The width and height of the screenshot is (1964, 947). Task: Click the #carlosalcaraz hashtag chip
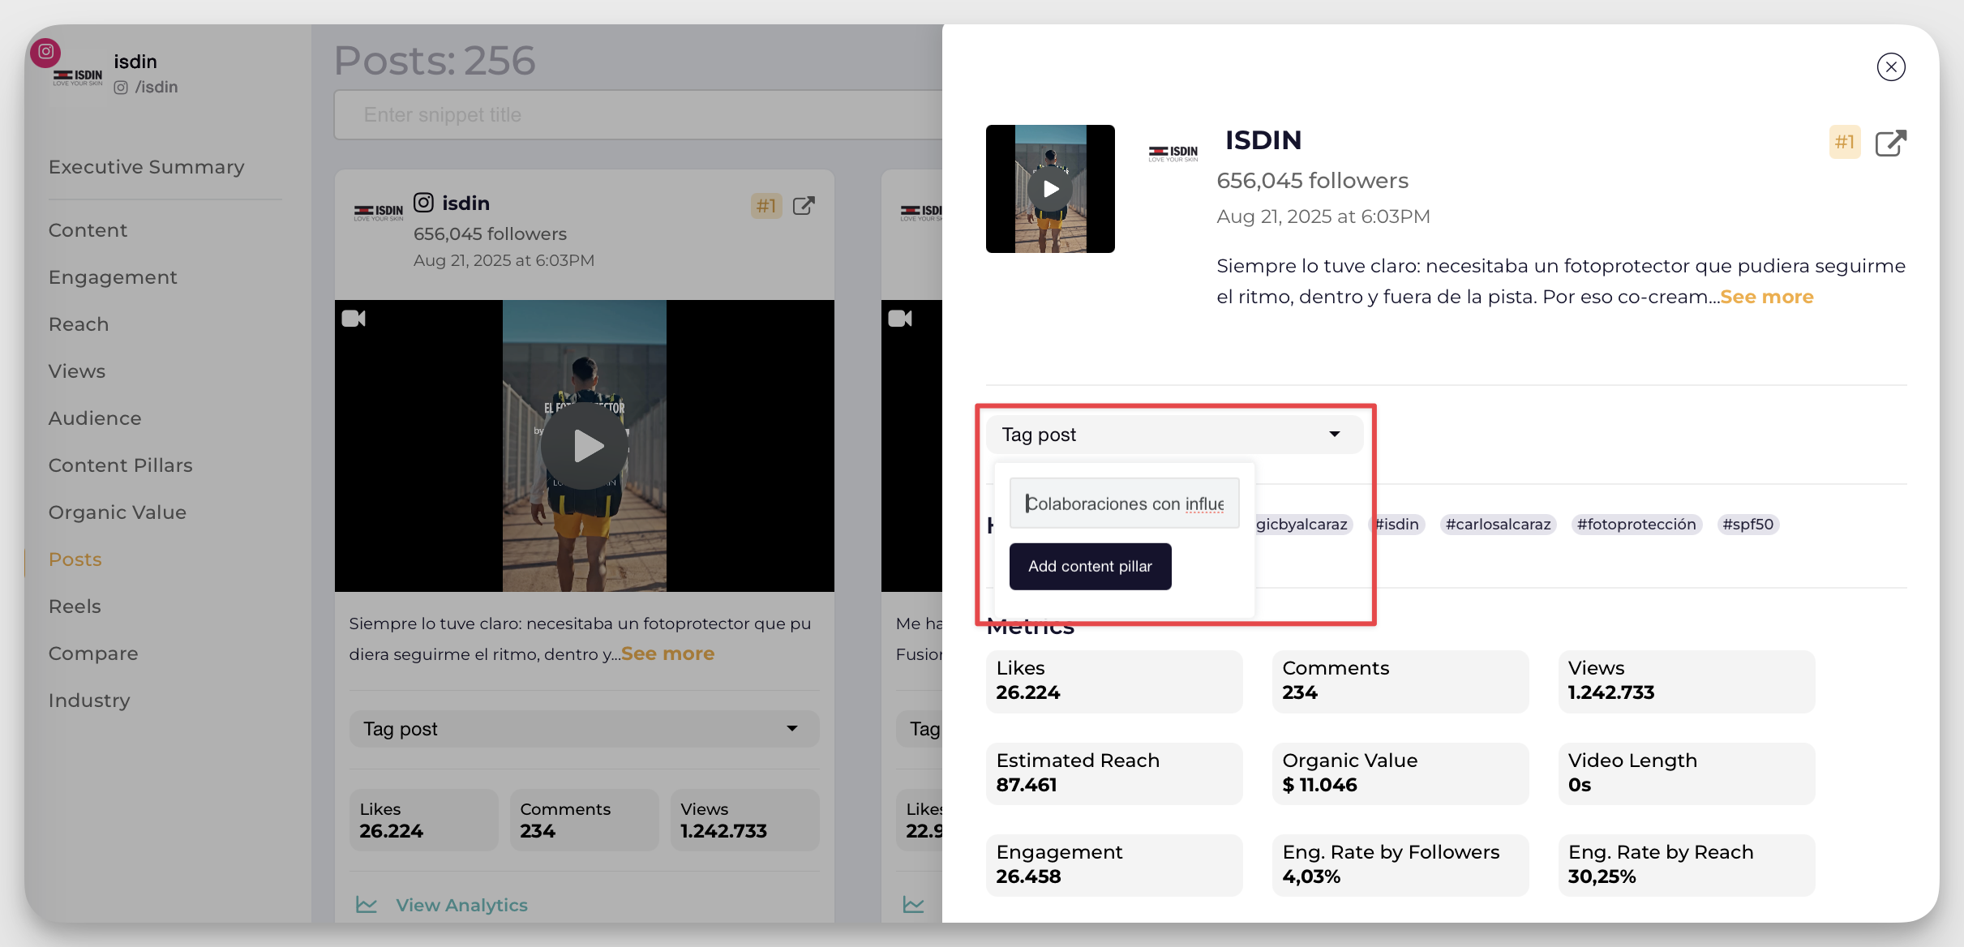tap(1497, 525)
